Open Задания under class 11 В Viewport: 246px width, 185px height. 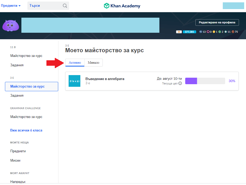[x=17, y=65]
